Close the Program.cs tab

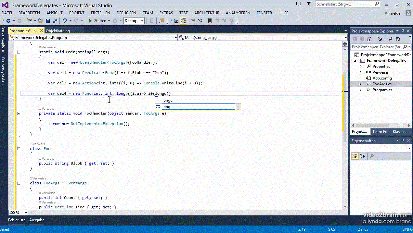coord(41,31)
